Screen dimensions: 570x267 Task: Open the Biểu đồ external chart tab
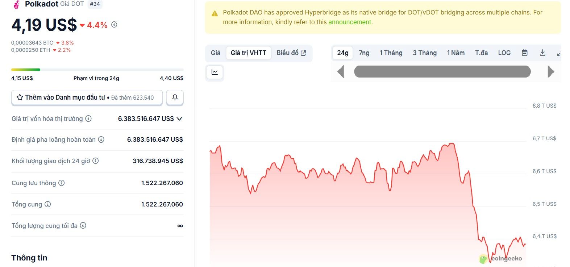(x=291, y=53)
